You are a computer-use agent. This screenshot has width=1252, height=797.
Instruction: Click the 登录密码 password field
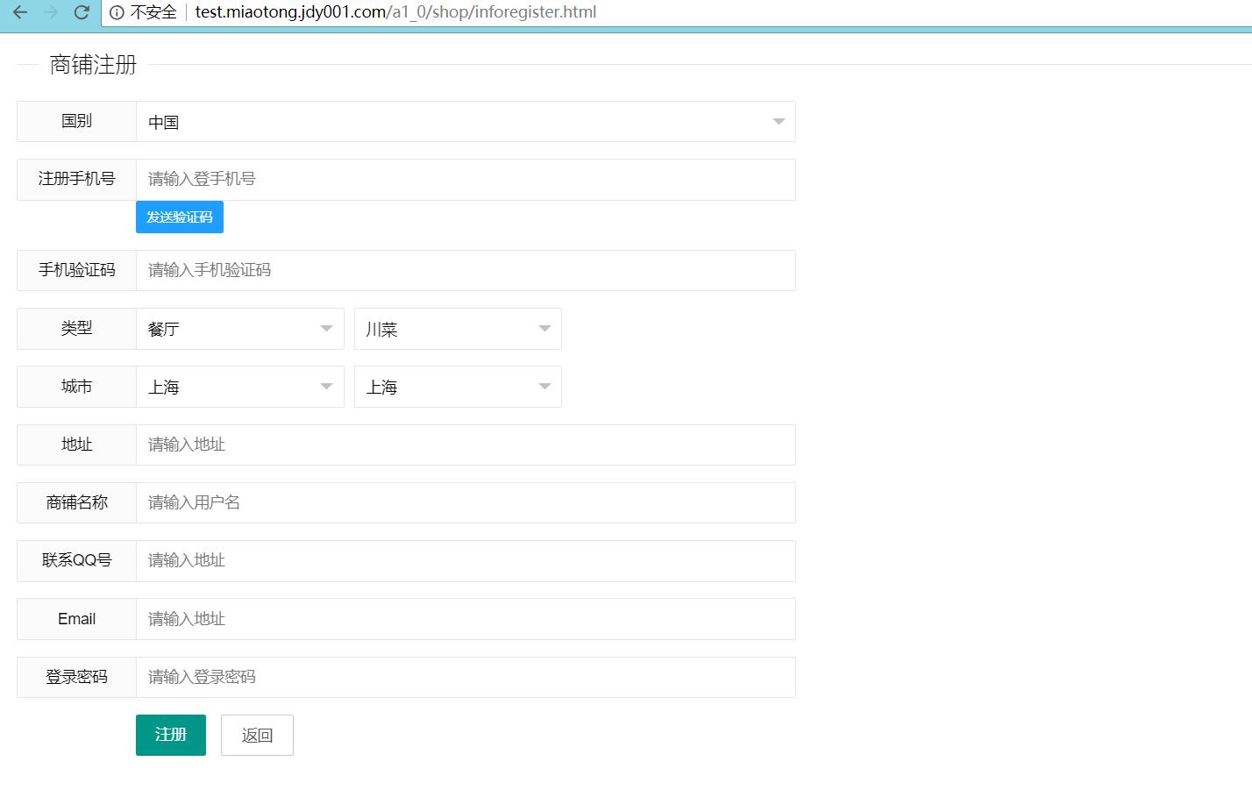pyautogui.click(x=466, y=677)
